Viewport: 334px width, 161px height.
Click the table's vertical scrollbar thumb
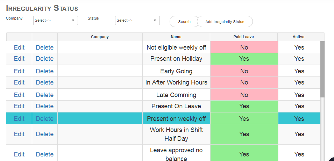[322, 69]
